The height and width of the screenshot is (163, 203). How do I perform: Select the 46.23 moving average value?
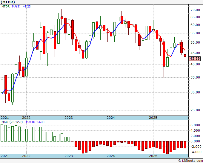pos(27,6)
